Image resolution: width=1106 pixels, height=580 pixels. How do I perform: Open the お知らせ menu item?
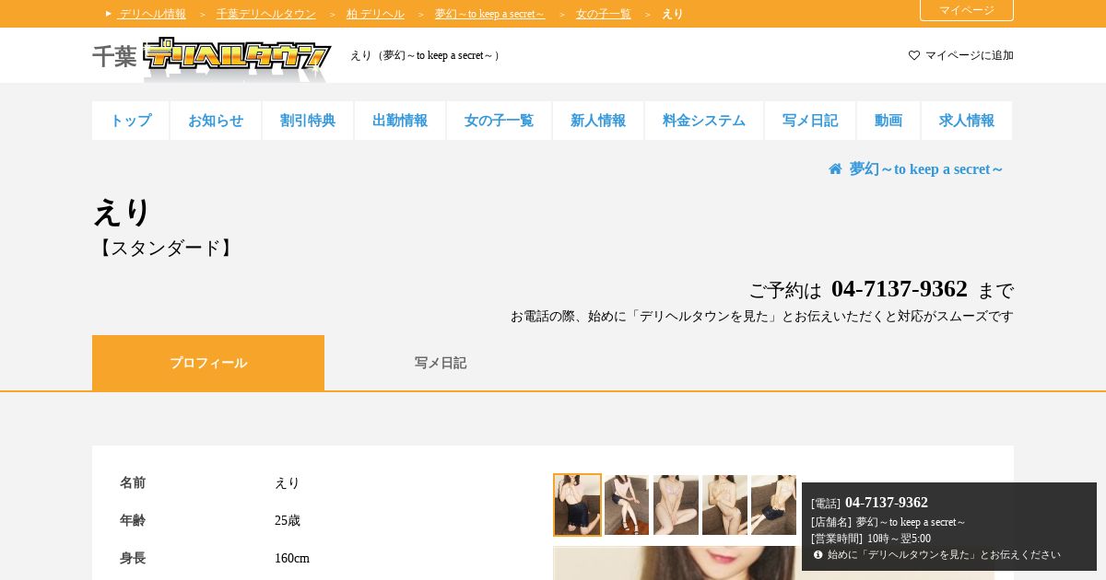[216, 121]
